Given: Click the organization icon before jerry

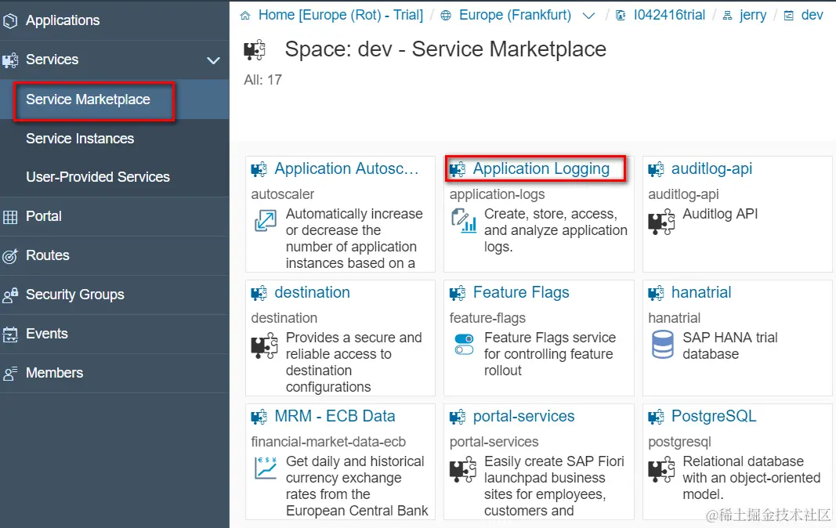Looking at the screenshot, I should pyautogui.click(x=727, y=16).
